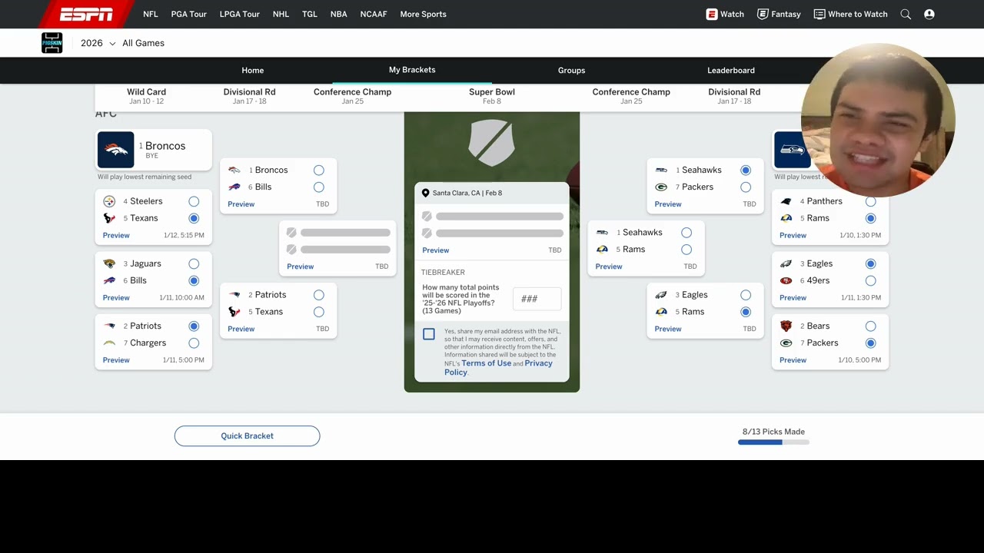Pick Chargers over Patriots radio button
Screen dimensions: 984x553
[194, 343]
